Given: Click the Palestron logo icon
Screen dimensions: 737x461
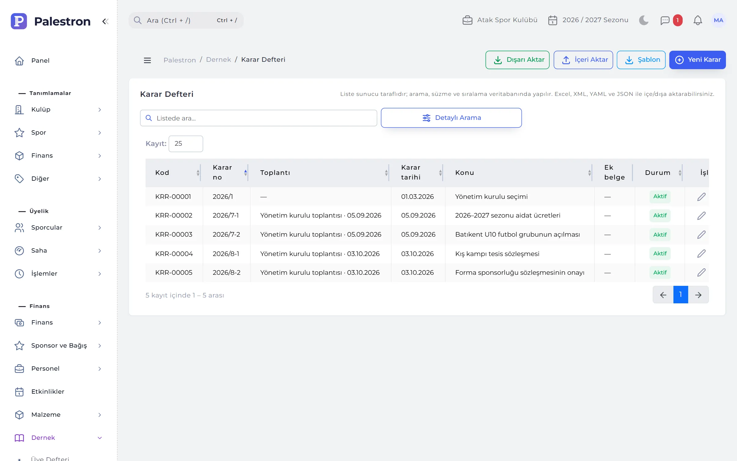Looking at the screenshot, I should coord(19,21).
